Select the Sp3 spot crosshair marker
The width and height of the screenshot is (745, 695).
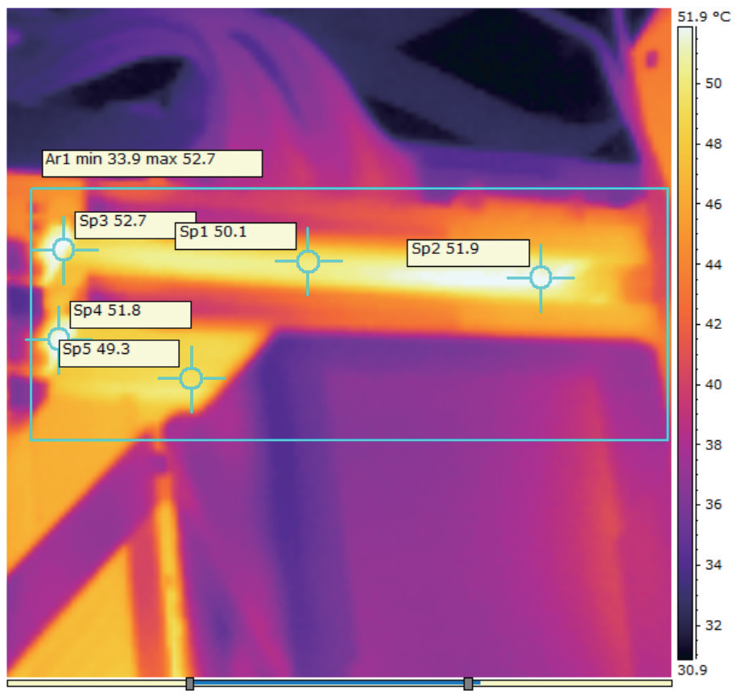(x=63, y=250)
